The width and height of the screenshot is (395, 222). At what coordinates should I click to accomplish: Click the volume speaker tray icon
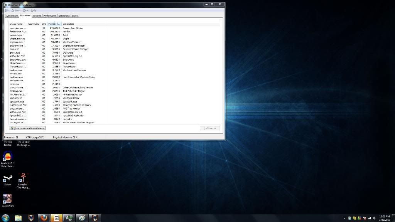click(374, 218)
